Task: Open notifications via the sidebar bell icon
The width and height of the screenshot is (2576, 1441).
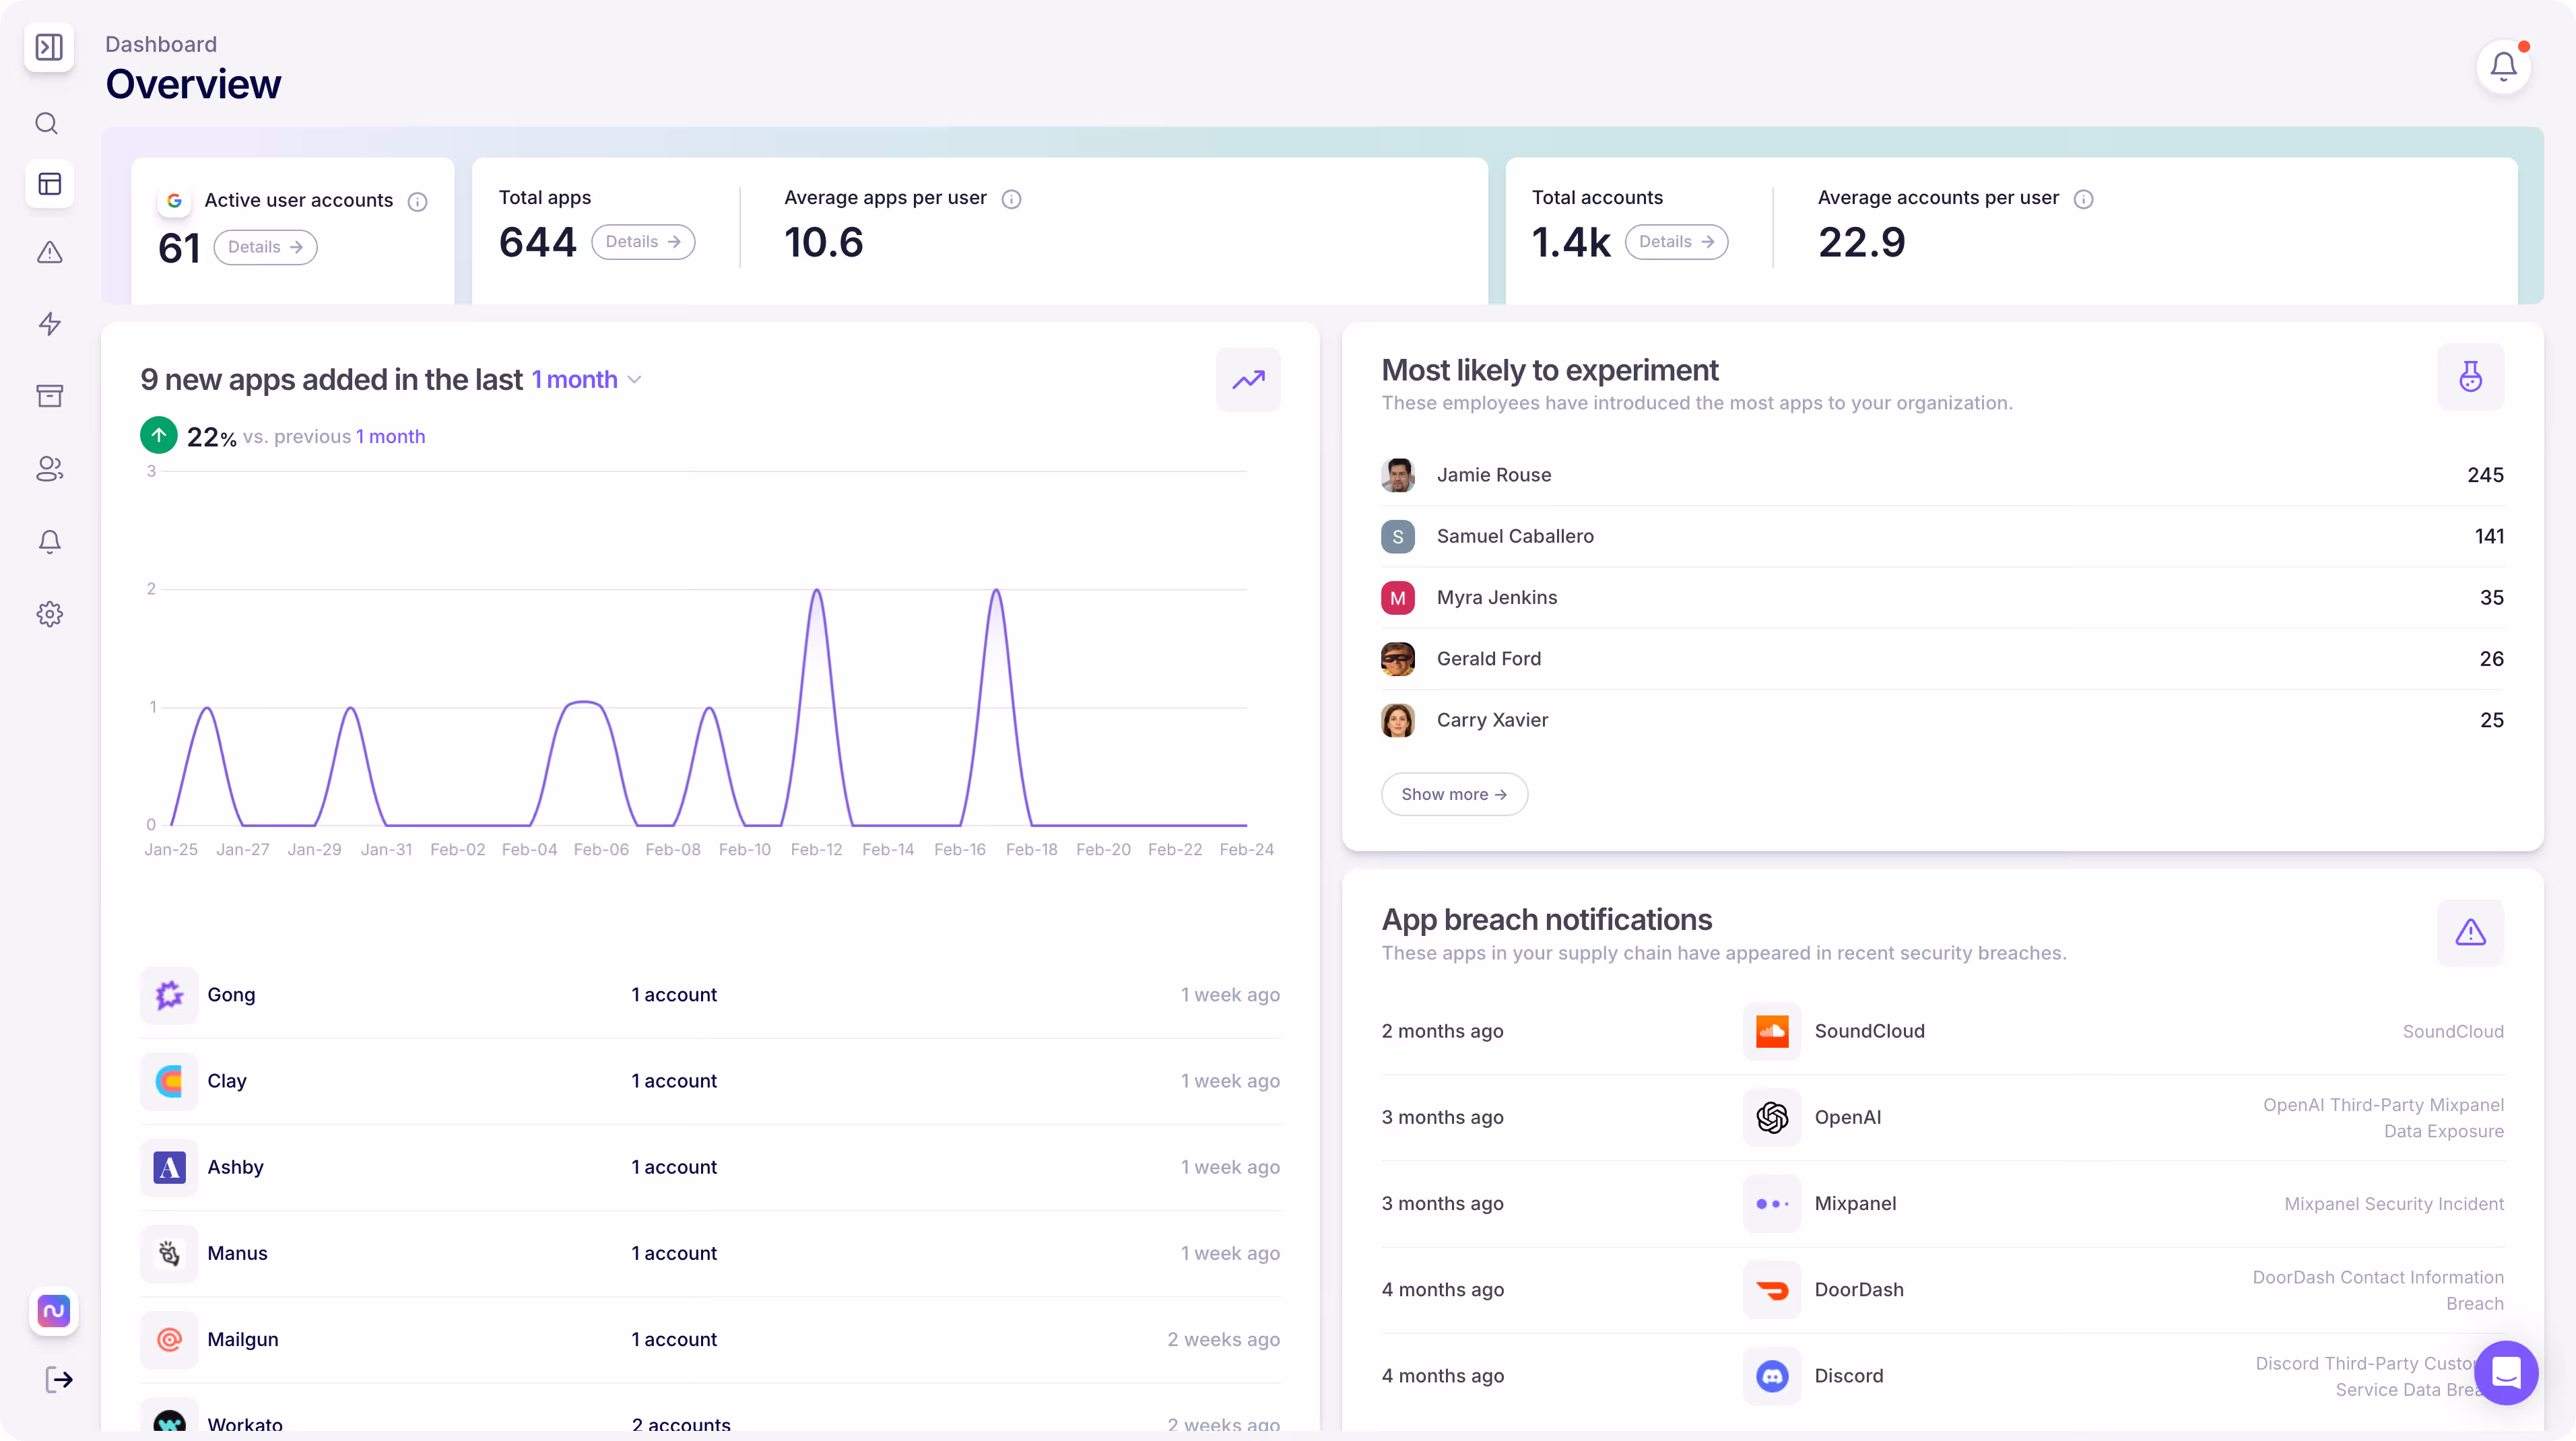Action: pos(48,541)
